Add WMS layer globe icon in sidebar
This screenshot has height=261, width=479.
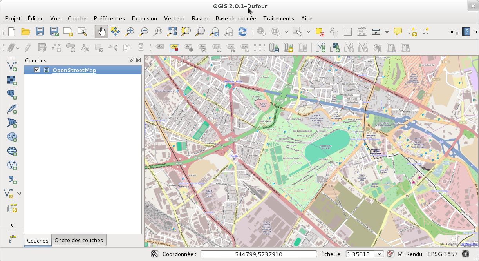[x=12, y=136]
